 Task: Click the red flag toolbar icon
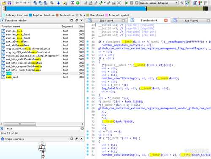click(200, 3)
